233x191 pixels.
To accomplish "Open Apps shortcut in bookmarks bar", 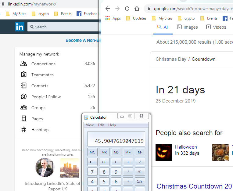I will (113, 18).
